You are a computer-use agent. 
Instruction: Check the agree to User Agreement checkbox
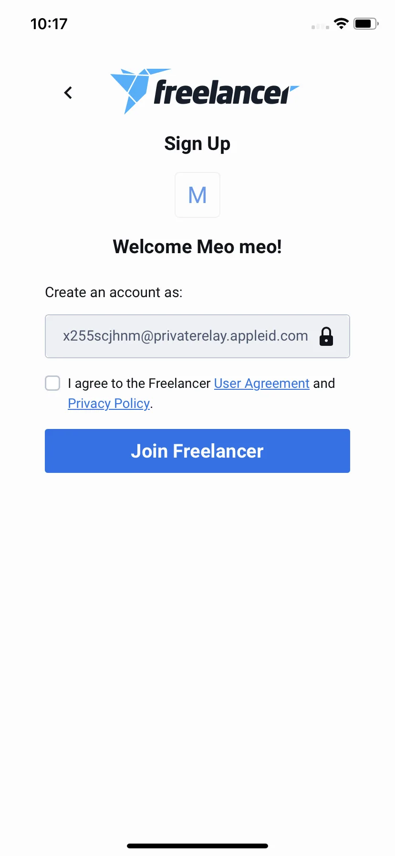(x=52, y=383)
